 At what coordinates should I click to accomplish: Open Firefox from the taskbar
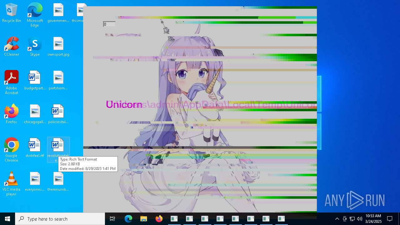coord(159,219)
